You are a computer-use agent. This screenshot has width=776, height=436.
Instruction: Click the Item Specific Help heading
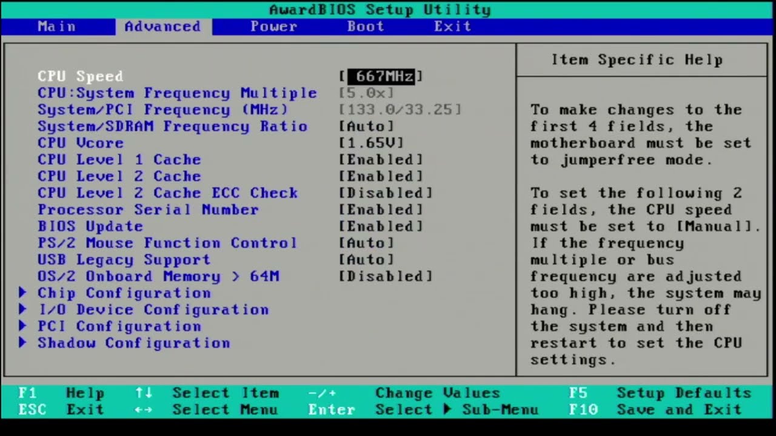637,60
